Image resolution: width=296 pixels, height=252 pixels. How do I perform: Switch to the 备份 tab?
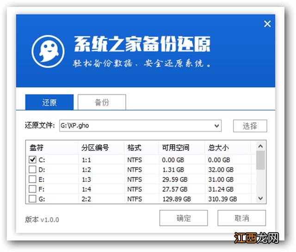click(102, 102)
